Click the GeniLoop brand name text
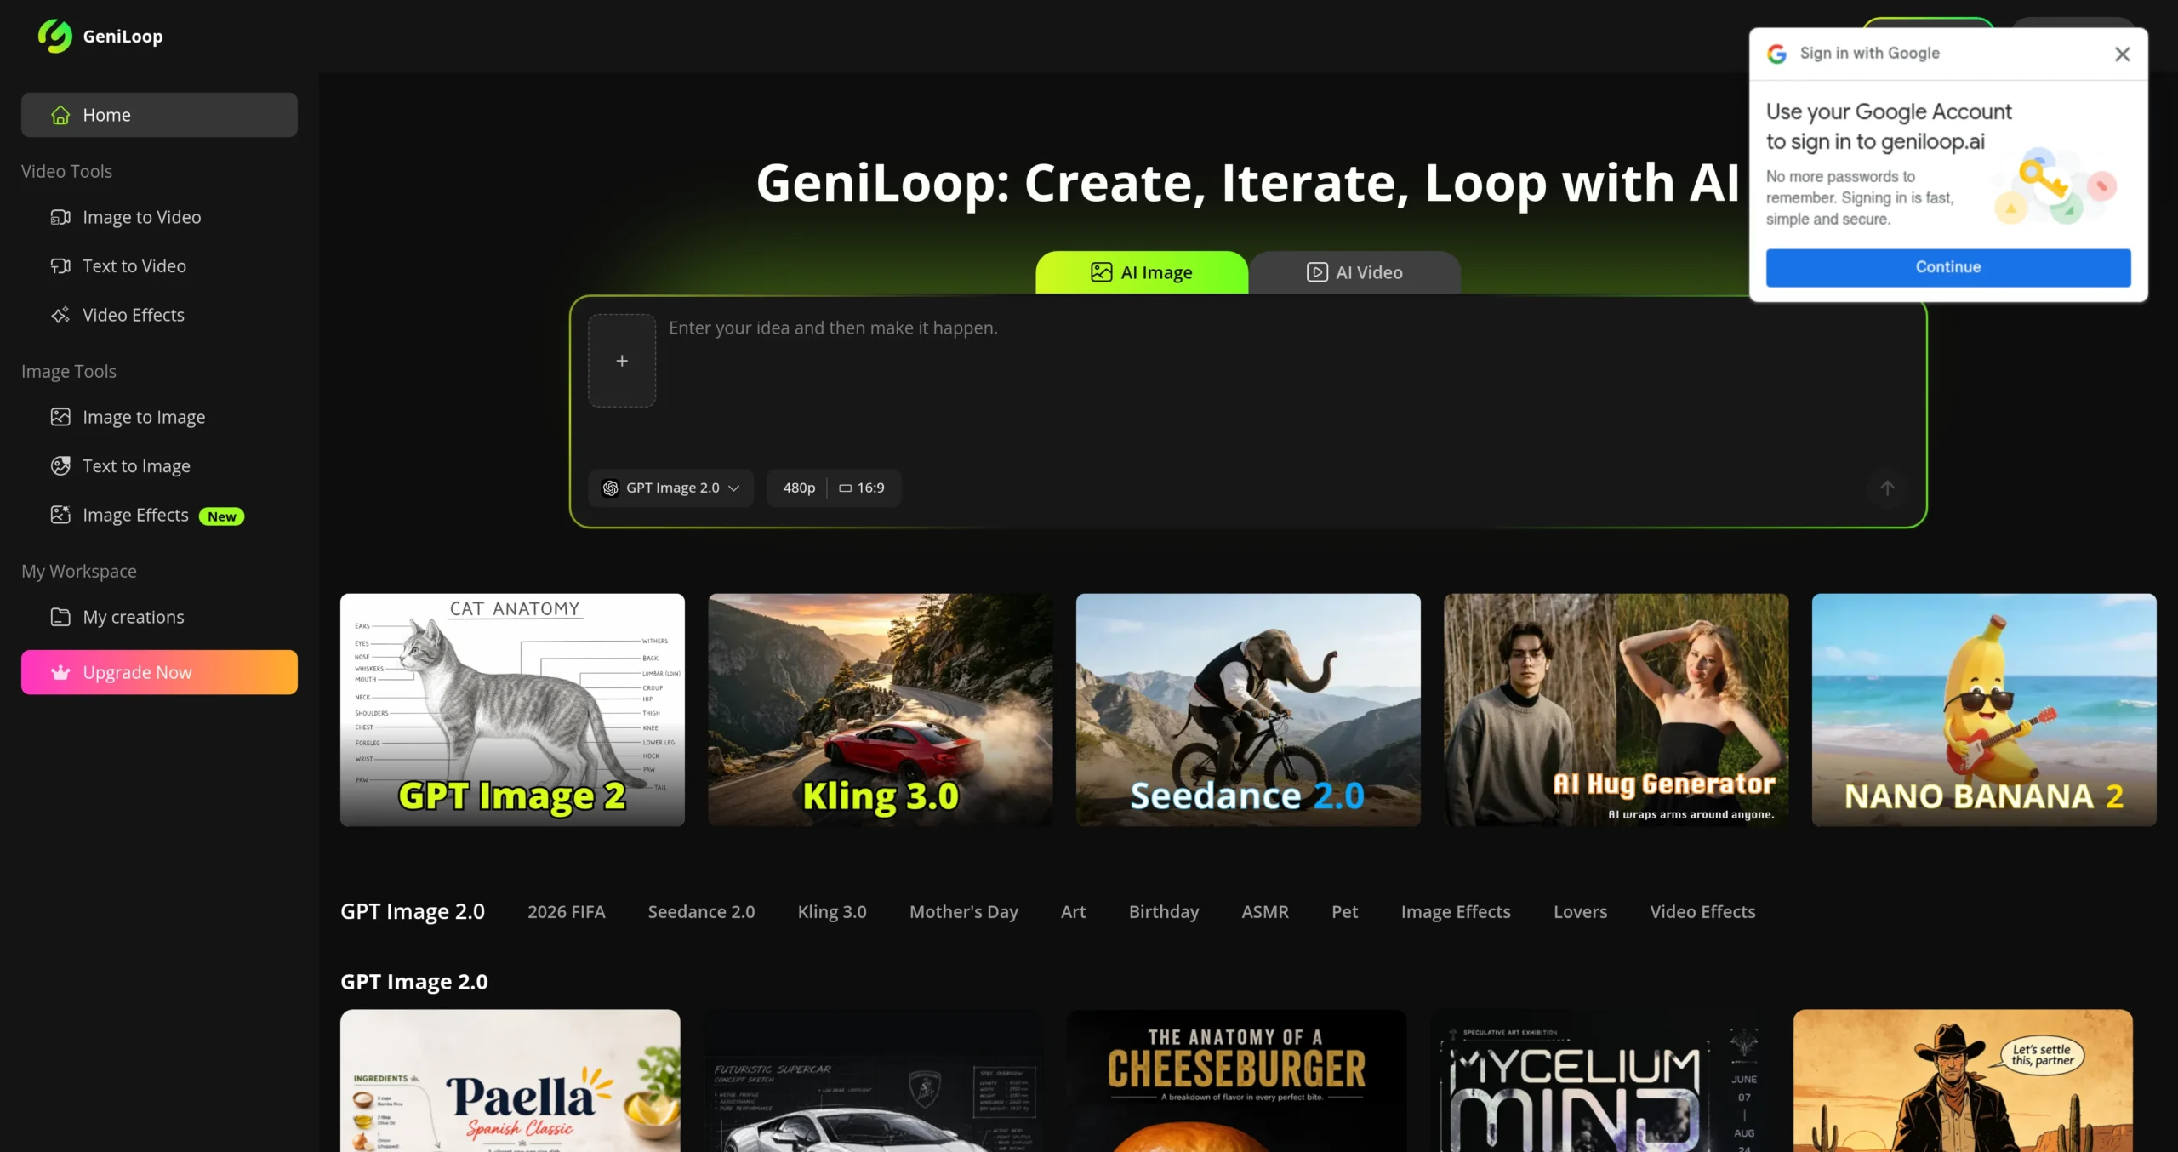Screen dimensions: 2178x1152 click(x=123, y=37)
